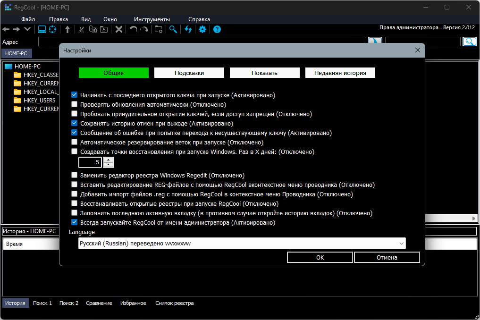Enable 'Проверять обновления автоматически' checkbox
Screen dimensions: 480x320
tap(75, 104)
